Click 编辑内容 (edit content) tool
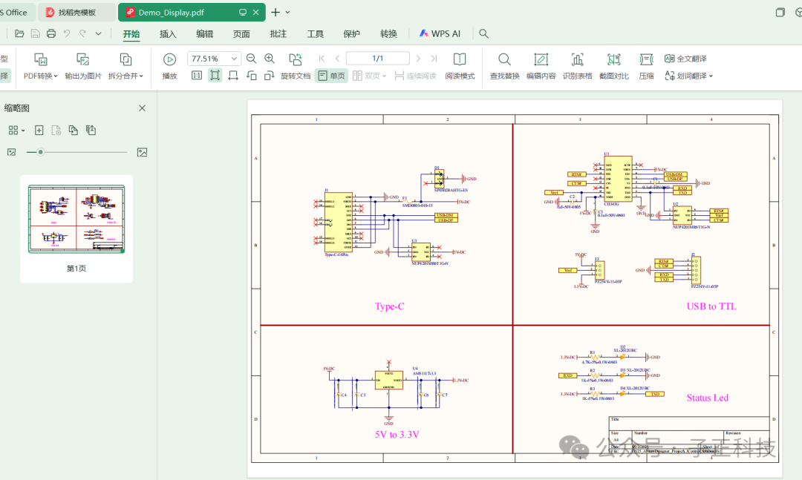The width and height of the screenshot is (802, 480). click(x=541, y=67)
